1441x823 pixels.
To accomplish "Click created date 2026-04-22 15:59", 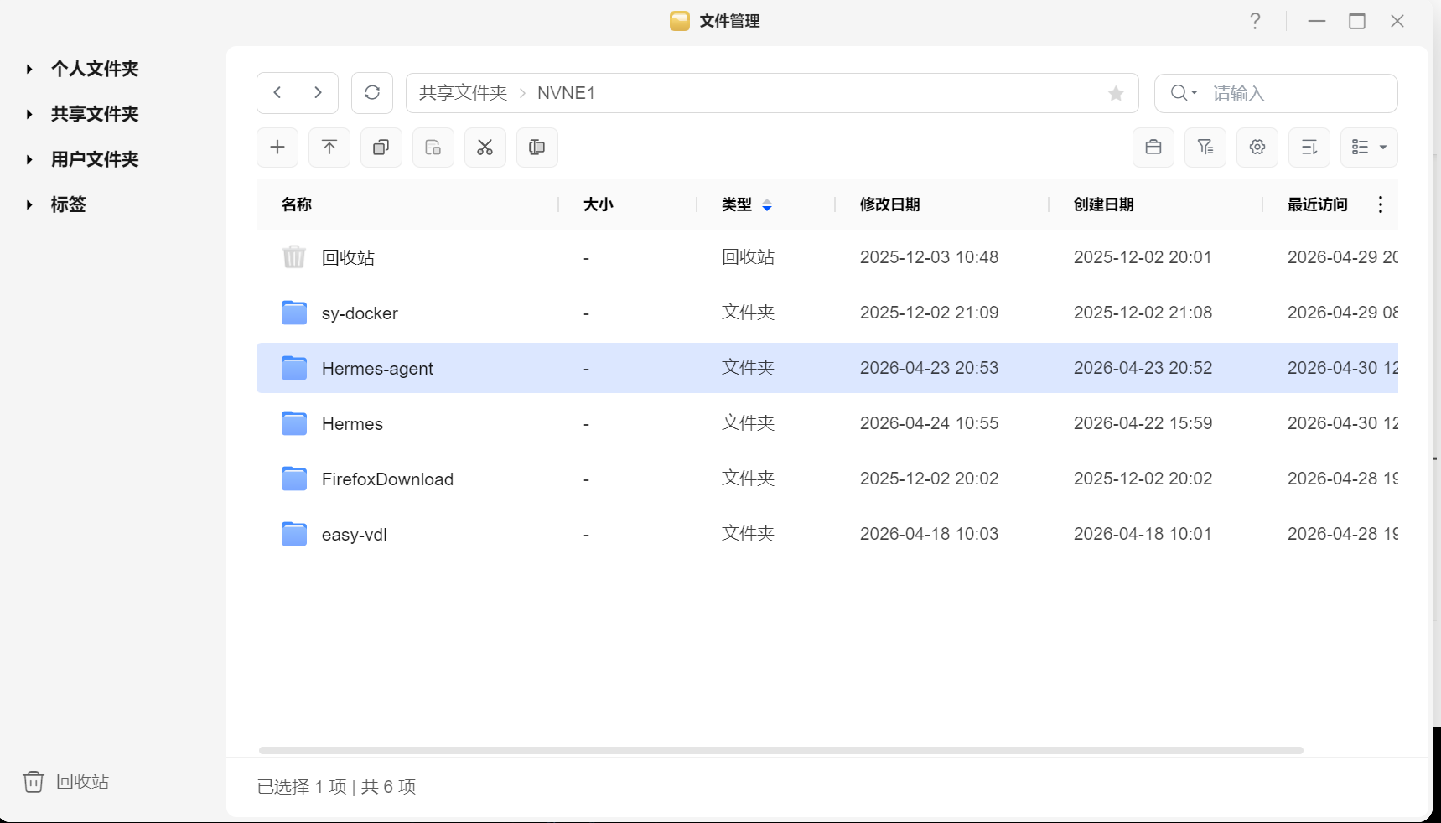I will (x=1143, y=423).
